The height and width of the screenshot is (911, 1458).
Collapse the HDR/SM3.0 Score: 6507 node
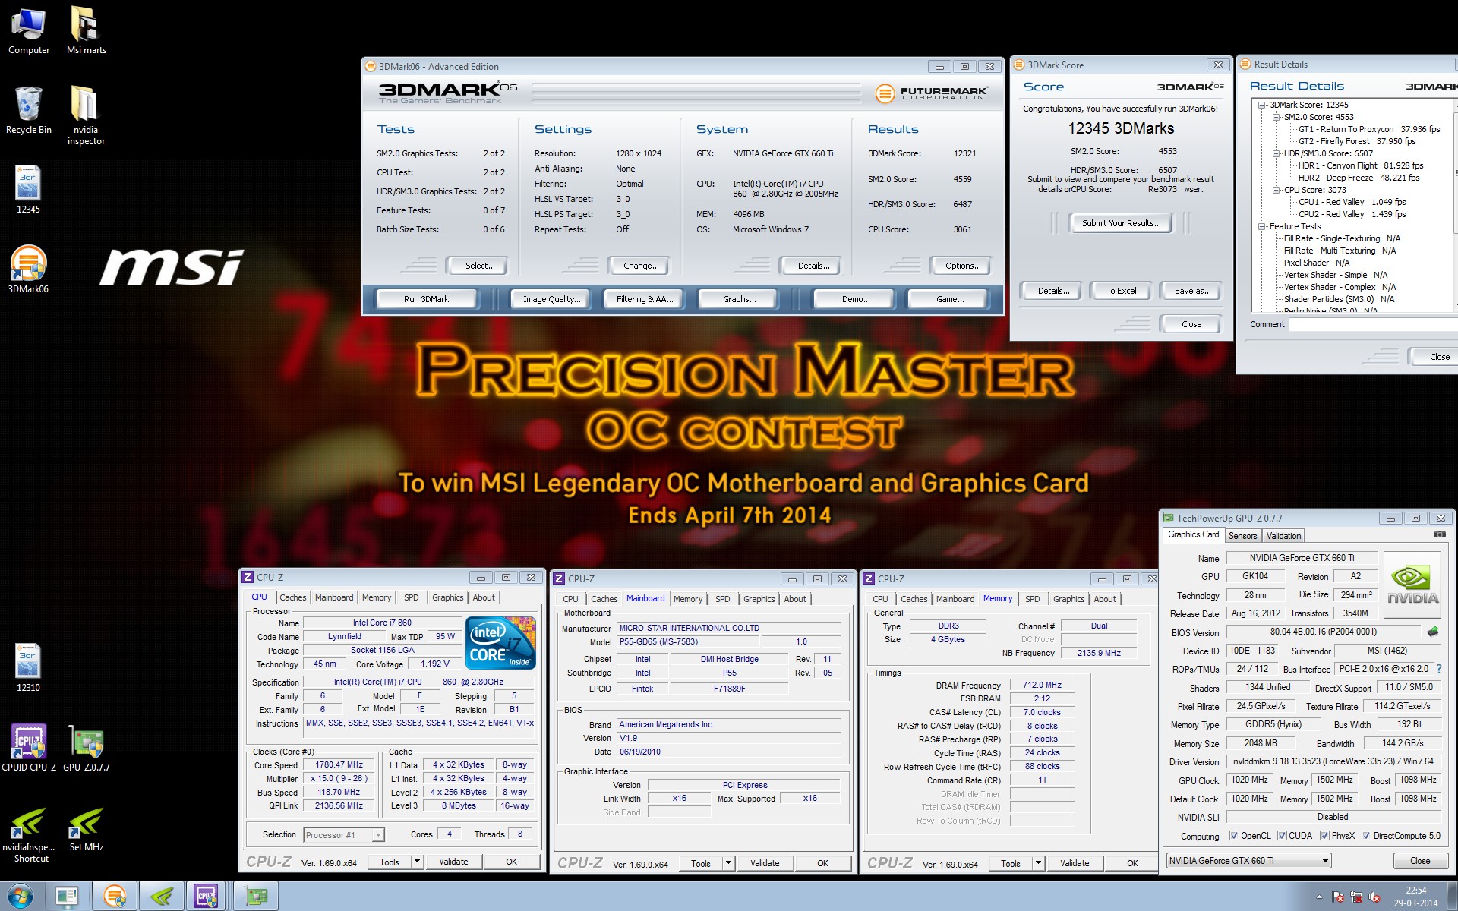(1276, 153)
